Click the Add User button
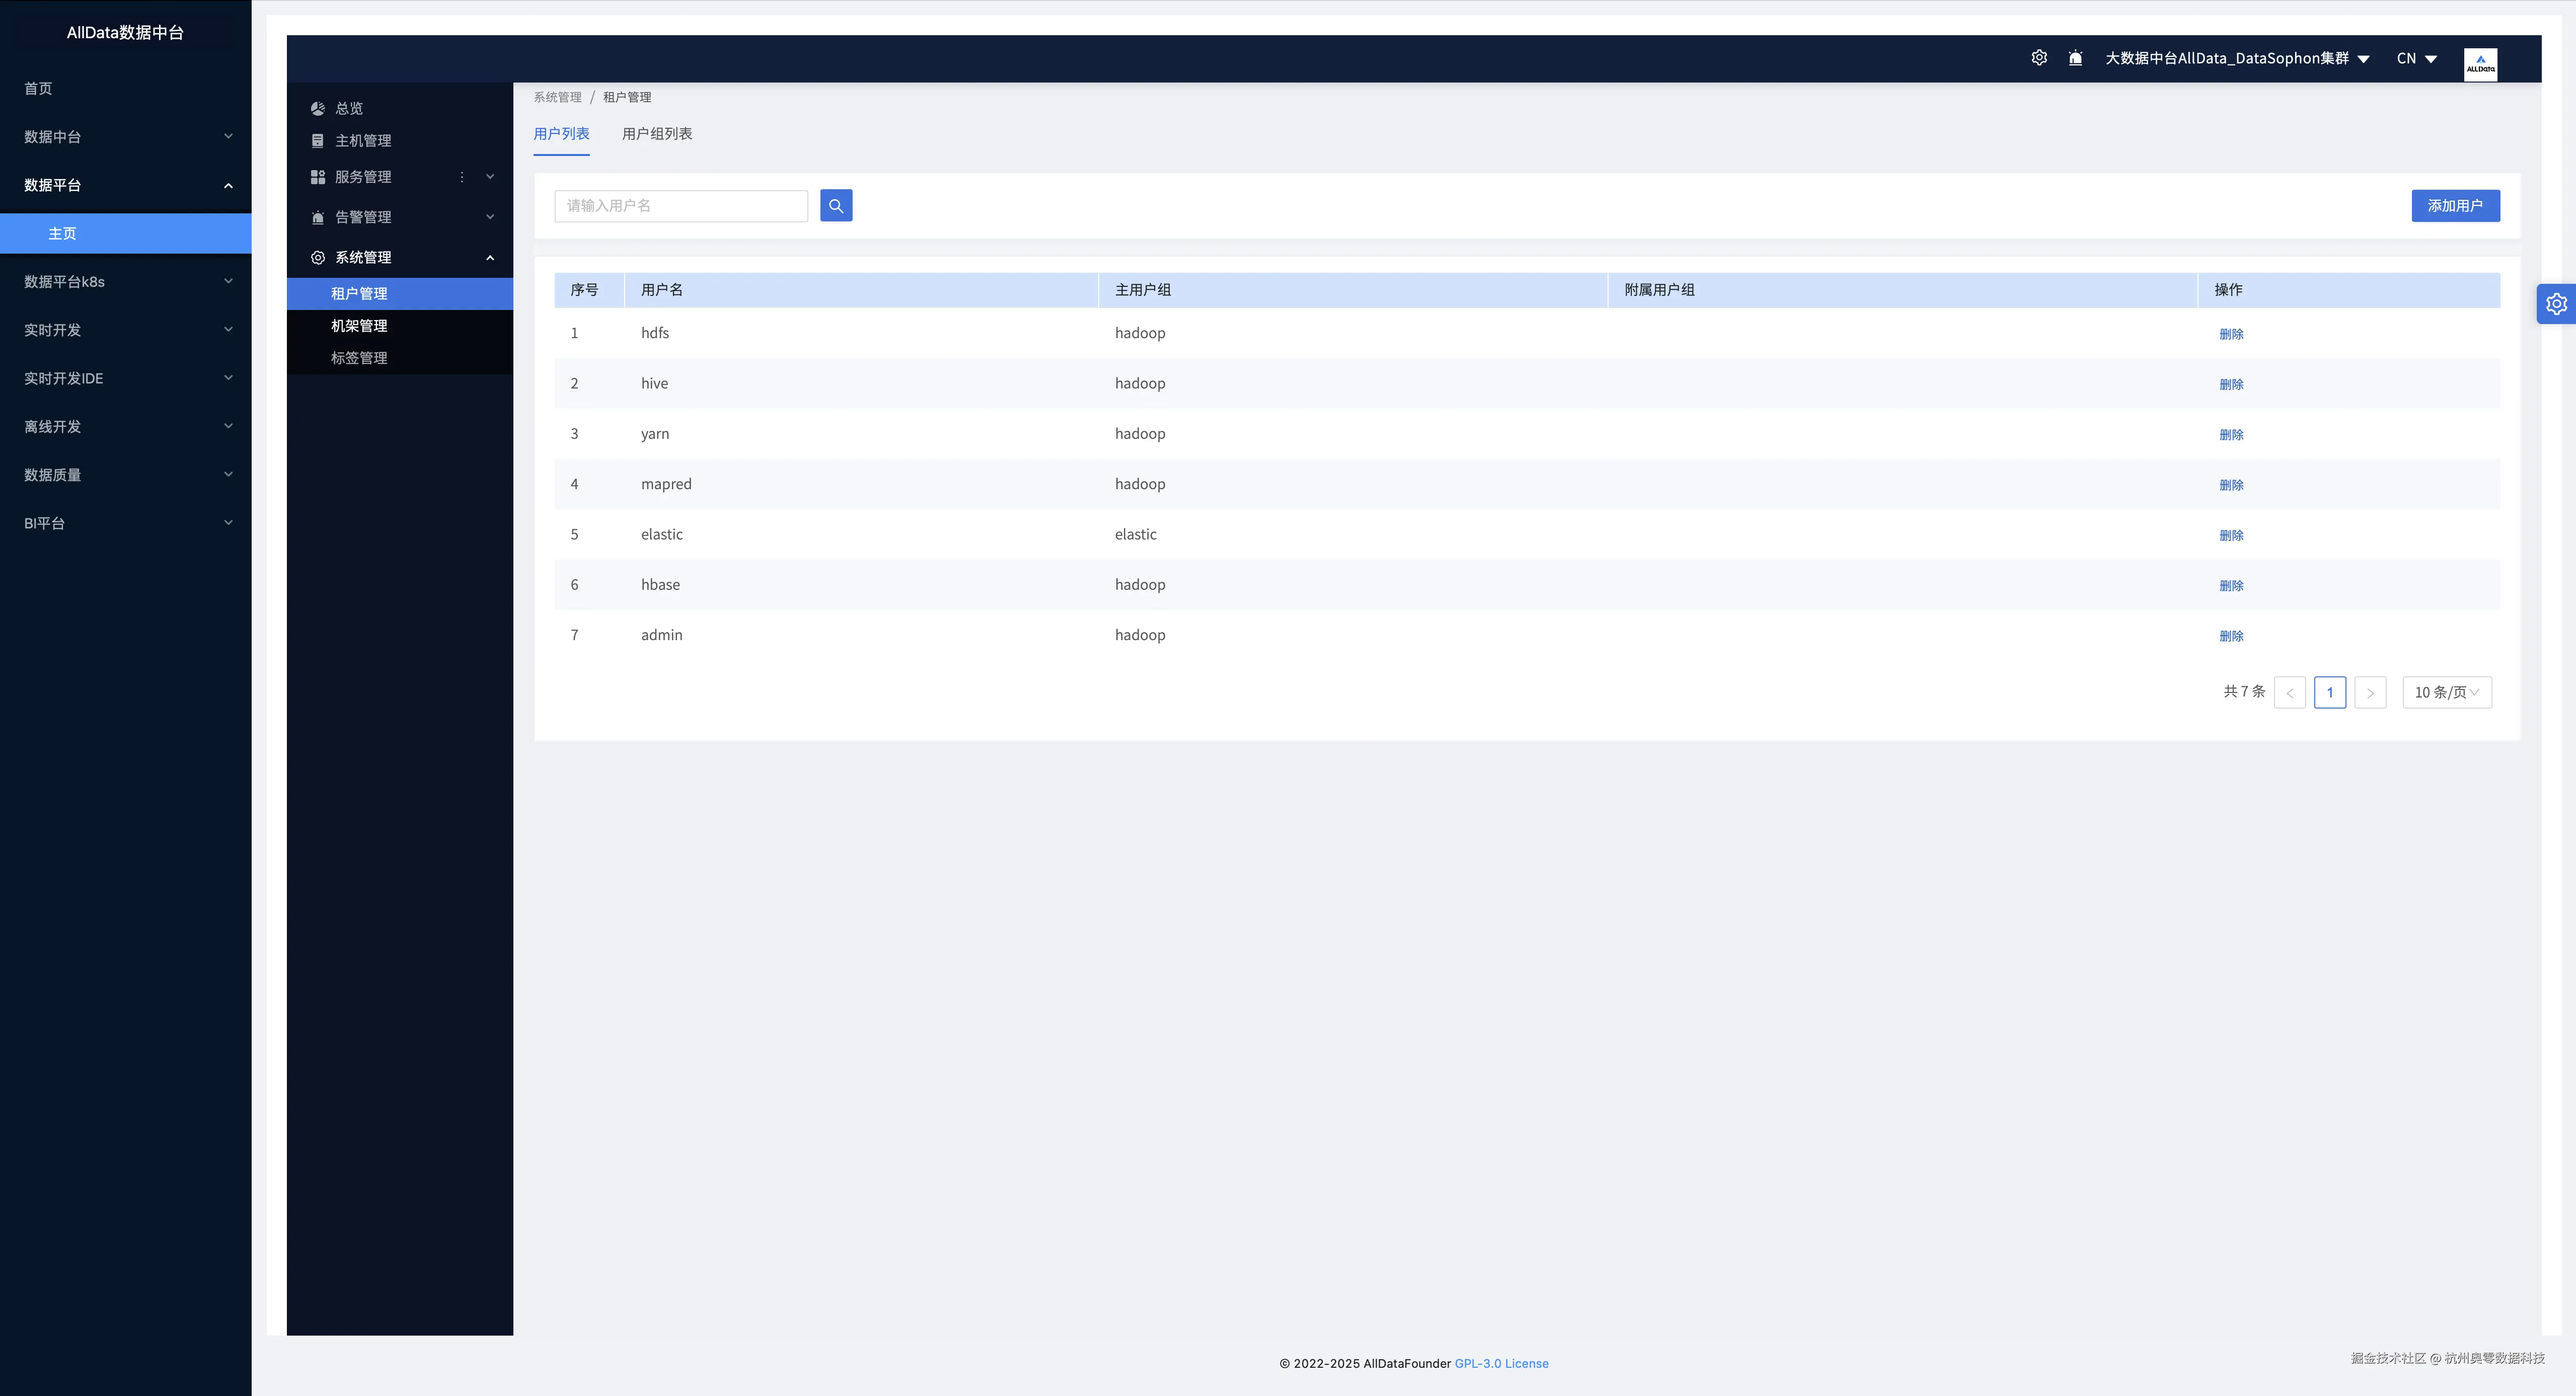The height and width of the screenshot is (1396, 2576). coord(2455,206)
